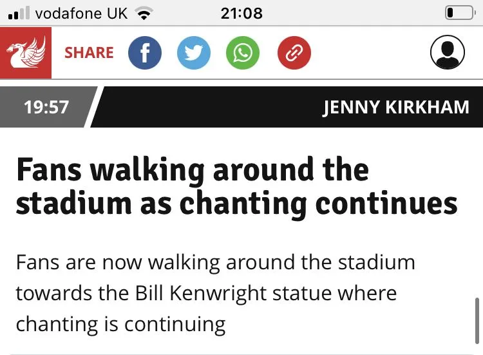Tap the battery indicator in the status bar
This screenshot has width=483, height=355.
(459, 13)
